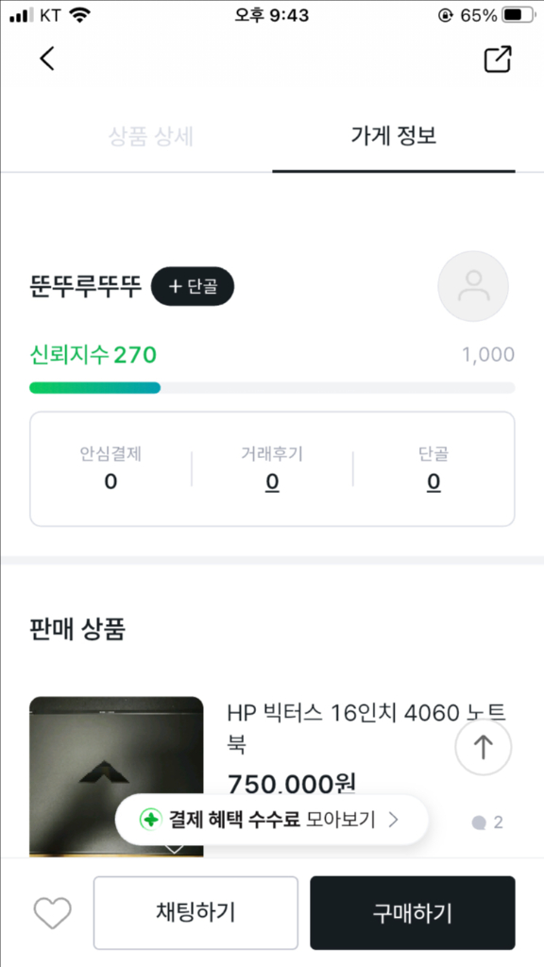Tap 단골 to follow the seller

193,286
